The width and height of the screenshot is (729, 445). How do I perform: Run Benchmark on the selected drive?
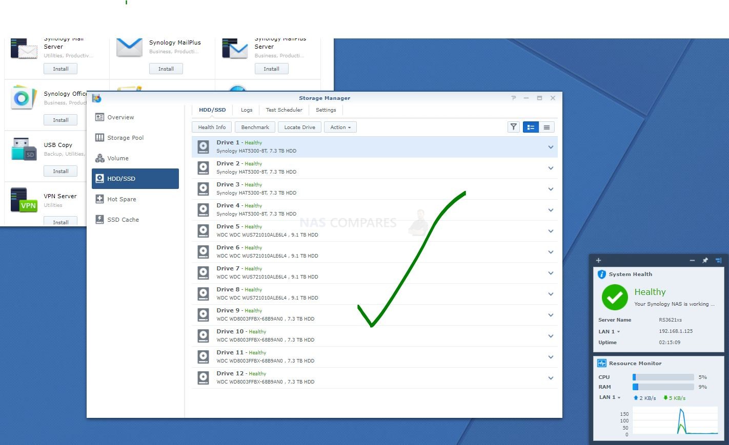[x=255, y=128]
